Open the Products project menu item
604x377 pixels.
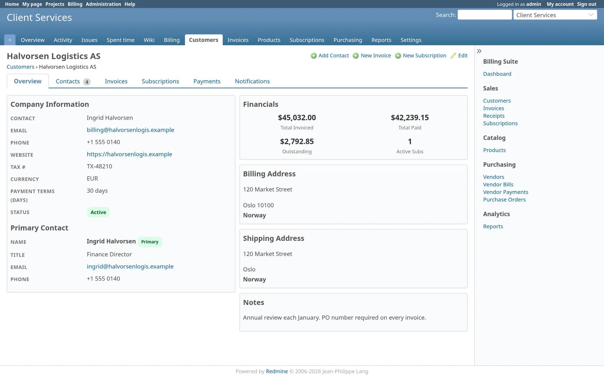pos(269,40)
